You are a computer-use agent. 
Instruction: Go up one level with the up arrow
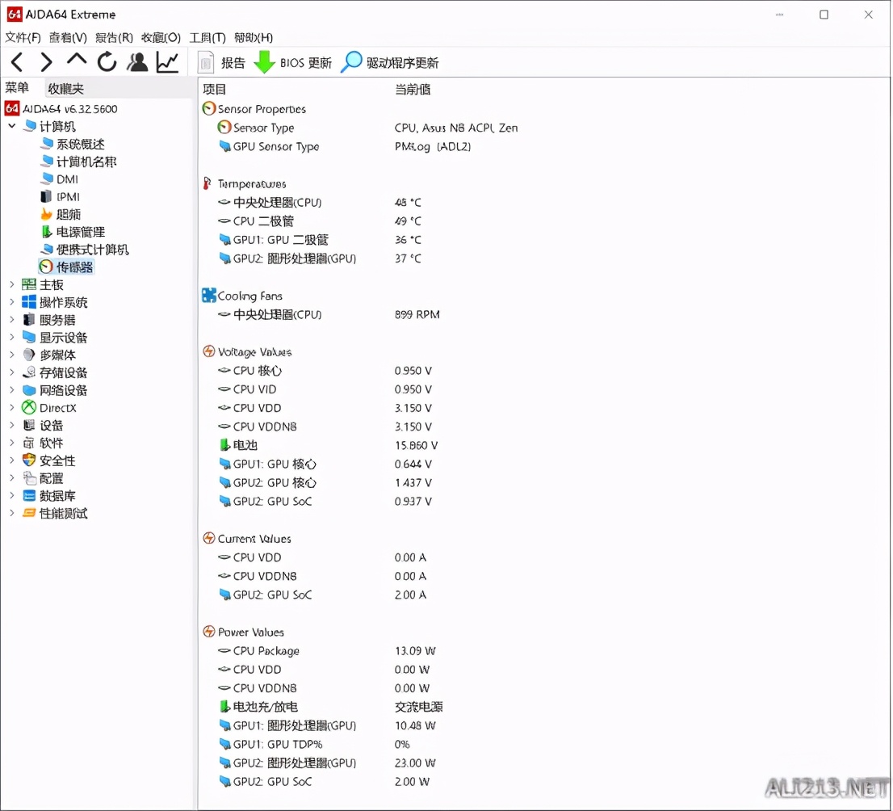(77, 60)
